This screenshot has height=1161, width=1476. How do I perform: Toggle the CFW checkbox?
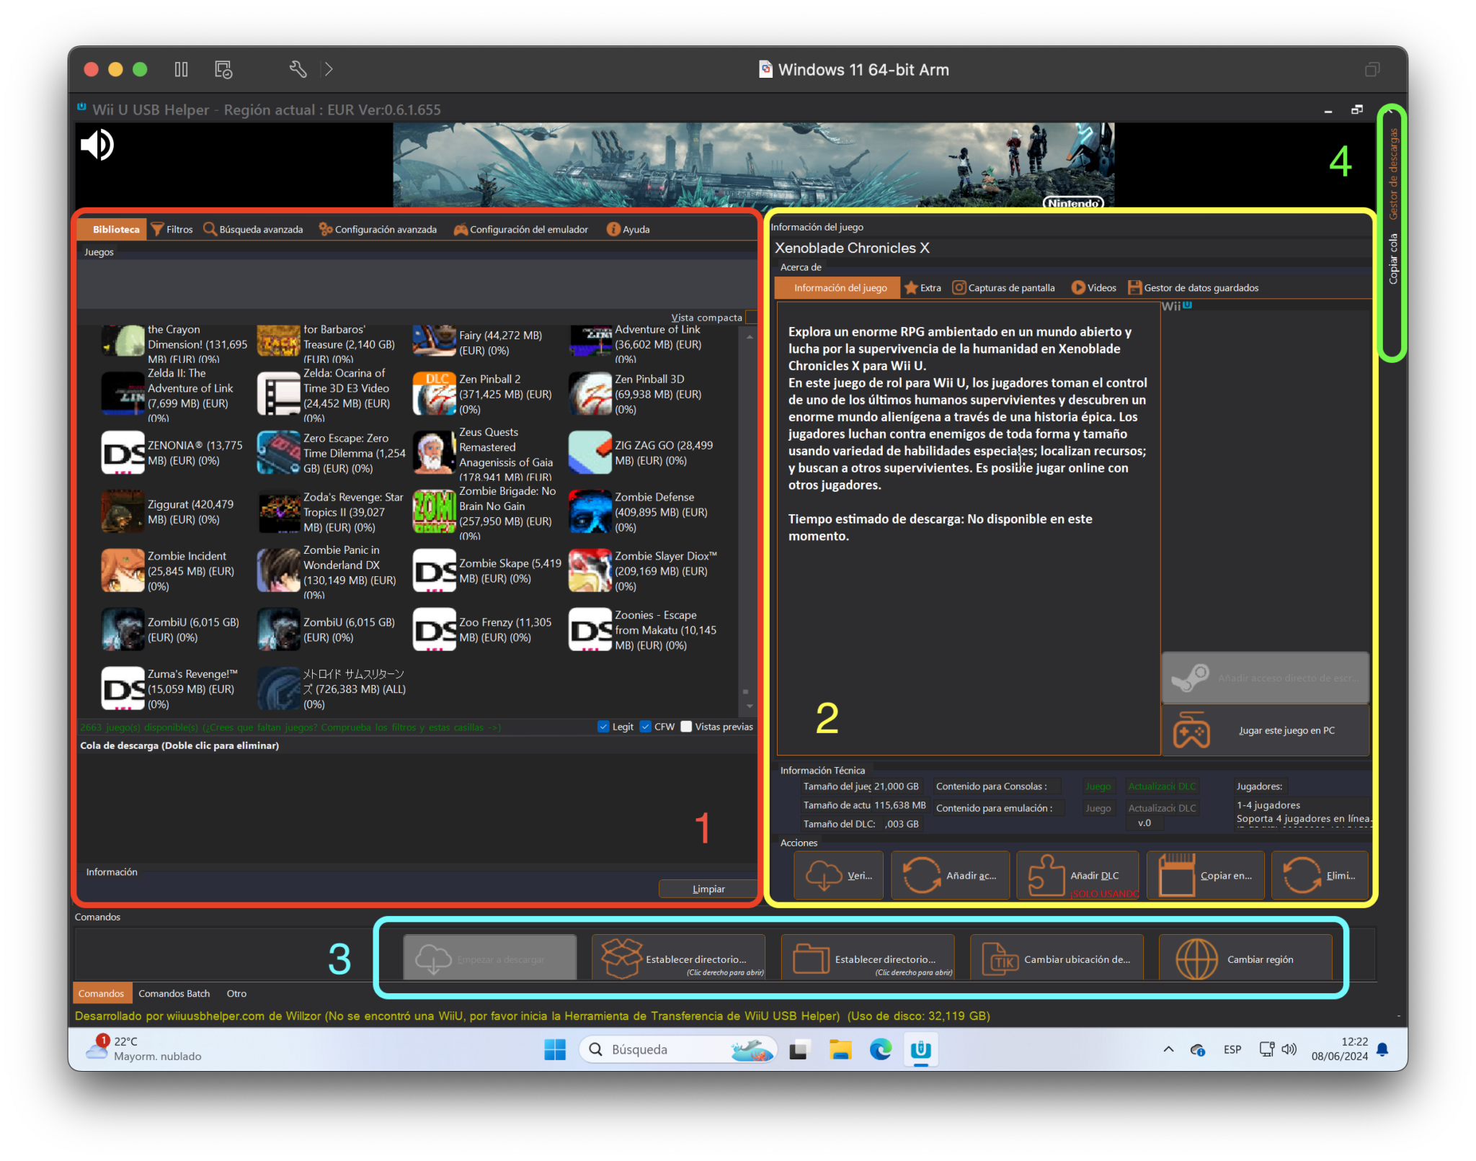click(x=645, y=726)
